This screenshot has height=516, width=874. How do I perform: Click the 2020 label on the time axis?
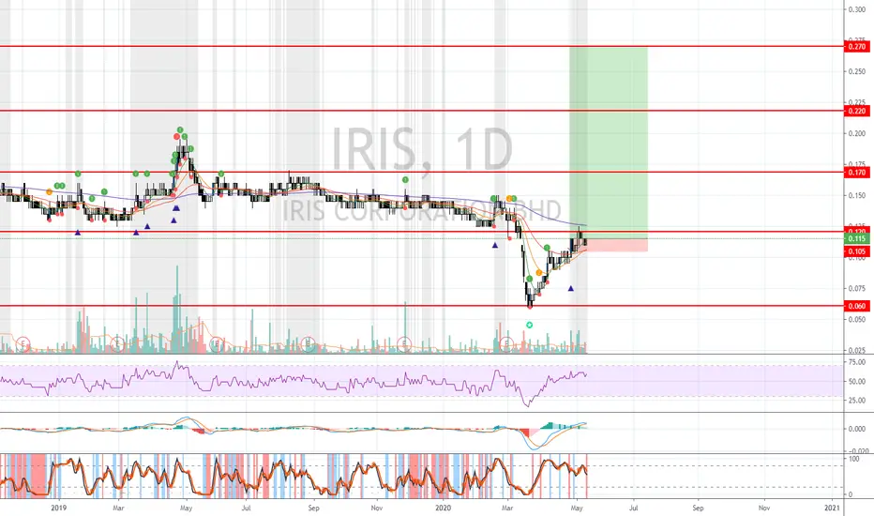[x=444, y=508]
